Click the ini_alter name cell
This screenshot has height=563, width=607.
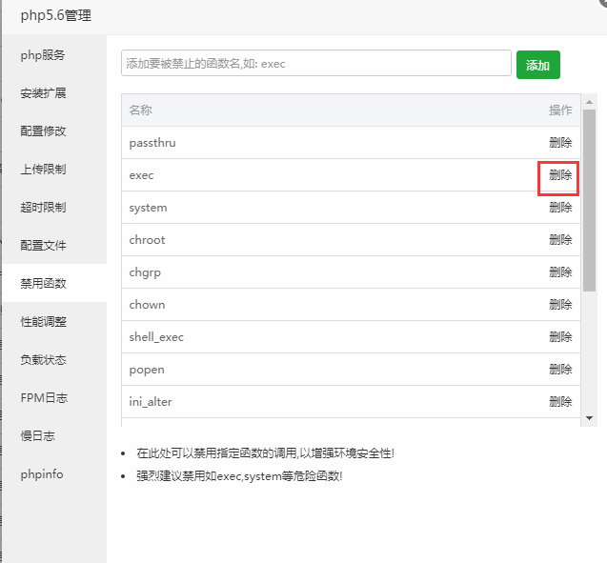tap(151, 402)
